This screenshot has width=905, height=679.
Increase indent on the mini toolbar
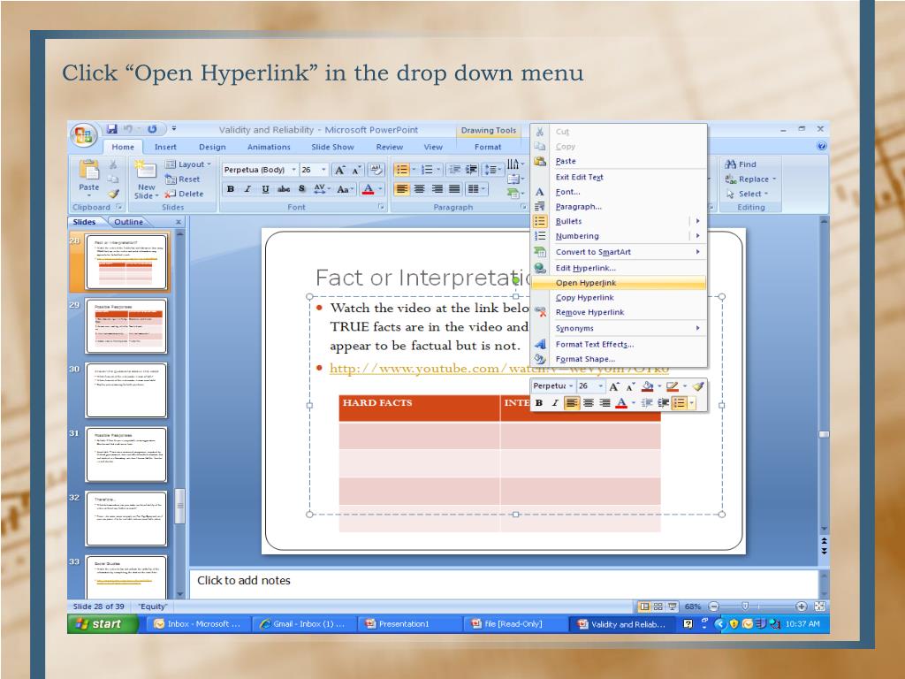point(663,403)
